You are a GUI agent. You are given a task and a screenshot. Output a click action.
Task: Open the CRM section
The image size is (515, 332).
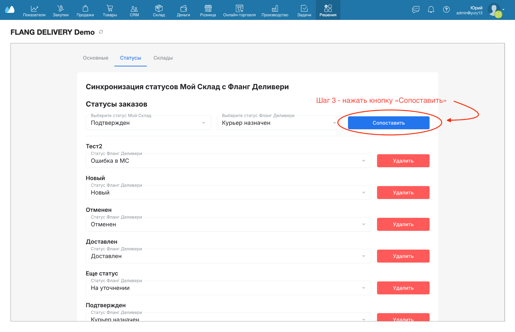coord(134,11)
